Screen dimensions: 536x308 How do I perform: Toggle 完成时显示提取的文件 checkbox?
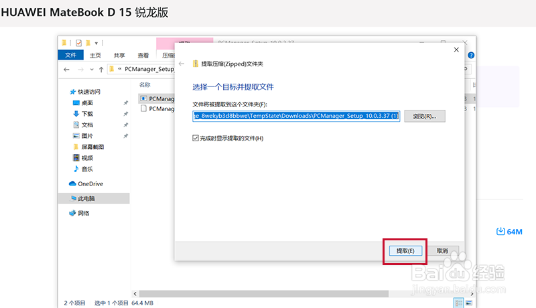pyautogui.click(x=196, y=138)
